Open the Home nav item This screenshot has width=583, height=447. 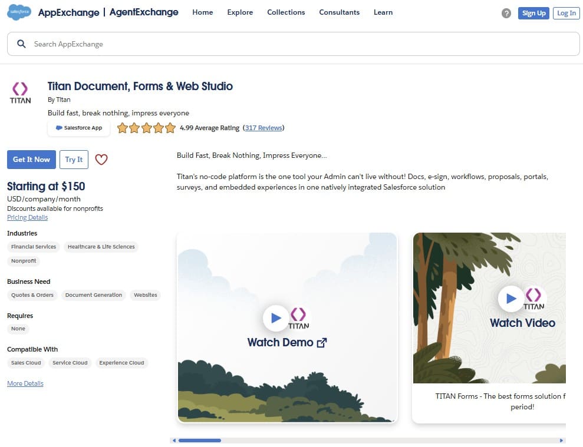click(x=203, y=12)
